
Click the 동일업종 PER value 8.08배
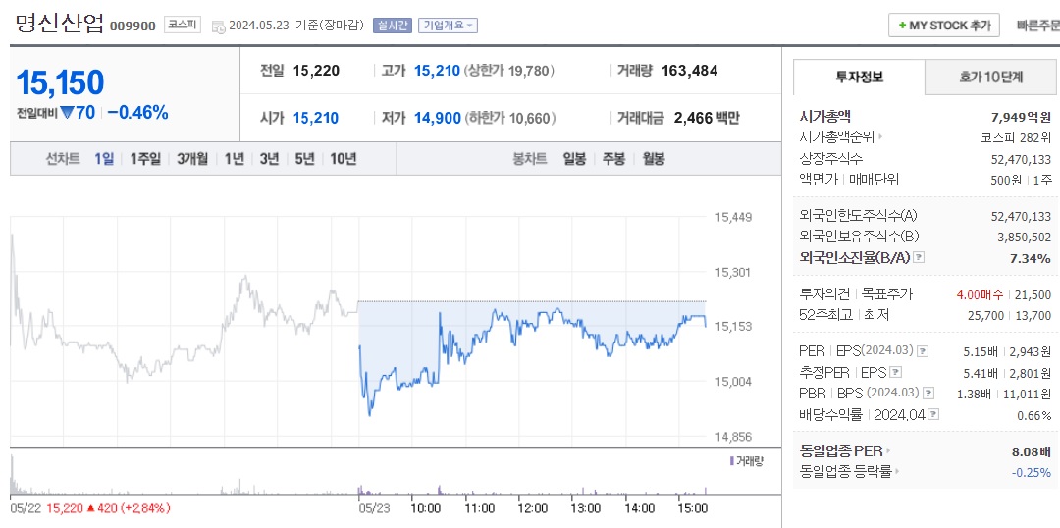(x=1031, y=450)
